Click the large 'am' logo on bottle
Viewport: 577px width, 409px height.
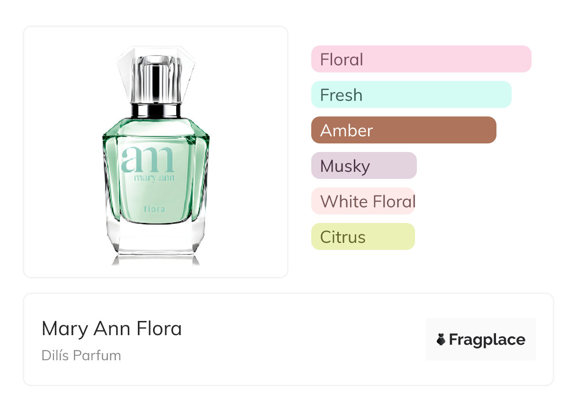147,160
